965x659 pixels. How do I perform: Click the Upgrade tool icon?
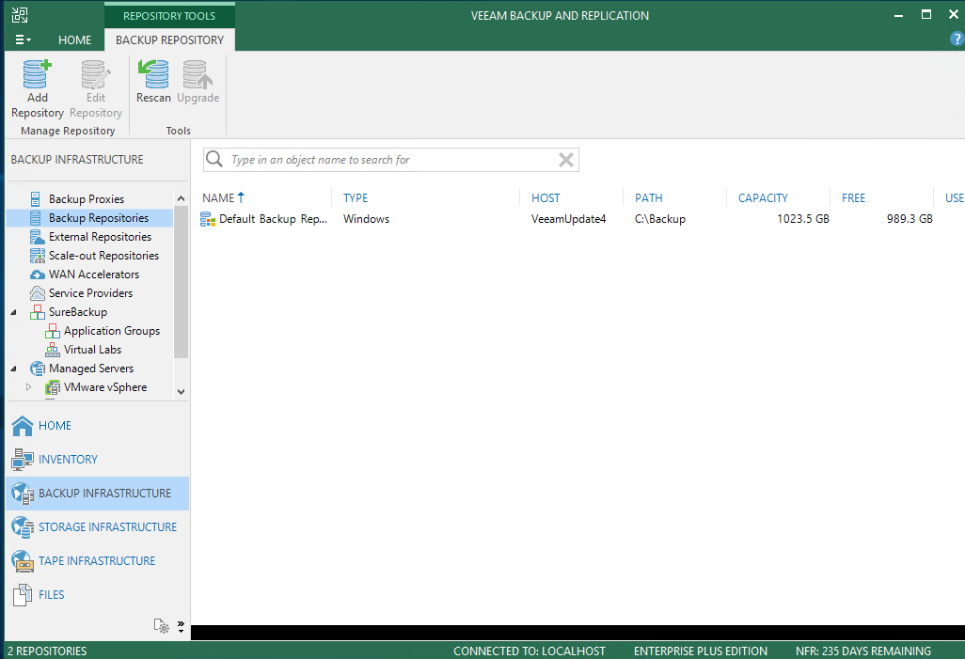click(x=198, y=83)
